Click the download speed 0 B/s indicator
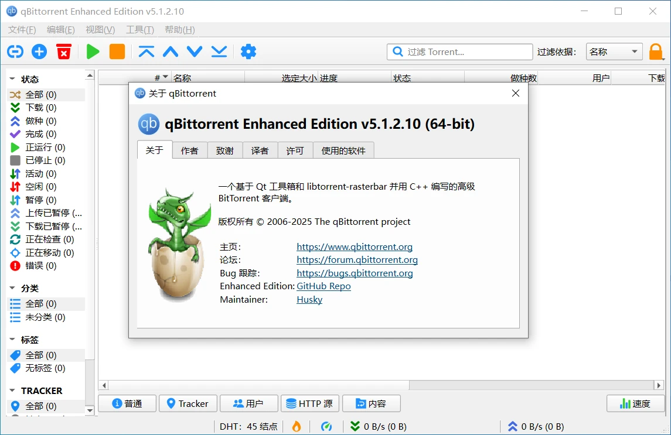 tap(379, 426)
